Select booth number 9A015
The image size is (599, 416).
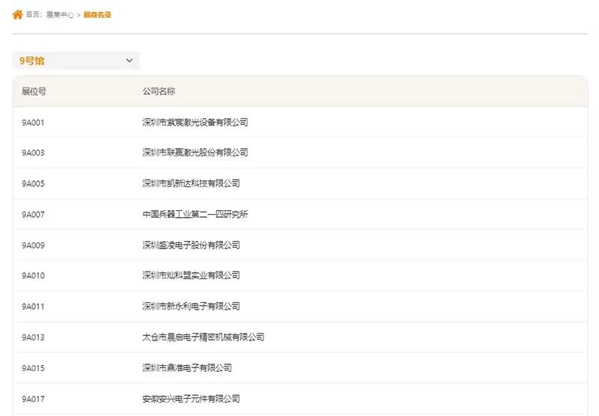(x=33, y=368)
